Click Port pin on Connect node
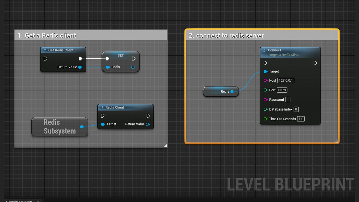This screenshot has width=359, height=202. pyautogui.click(x=265, y=90)
